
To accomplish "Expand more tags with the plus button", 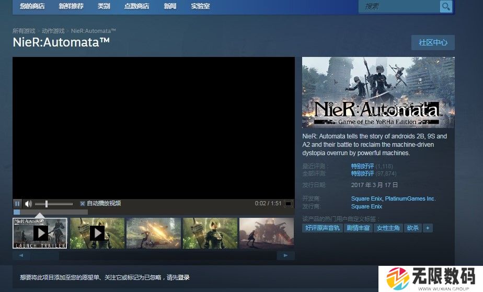I will tap(428, 228).
